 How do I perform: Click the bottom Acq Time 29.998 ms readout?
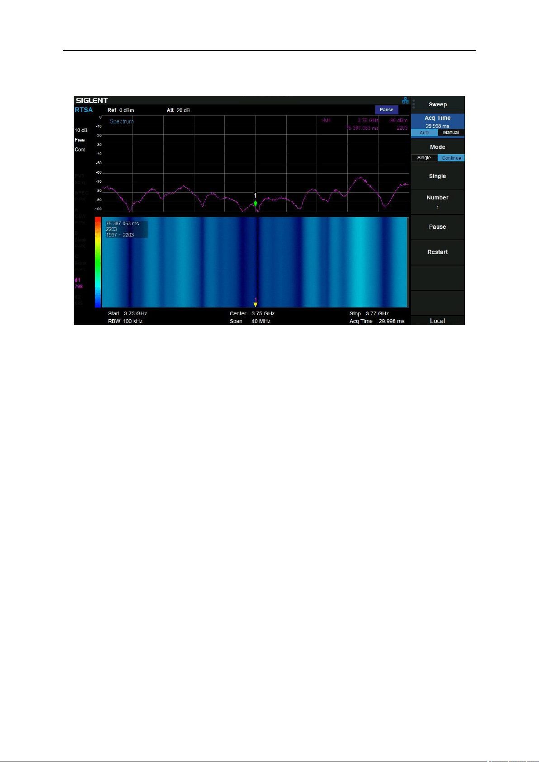(377, 321)
